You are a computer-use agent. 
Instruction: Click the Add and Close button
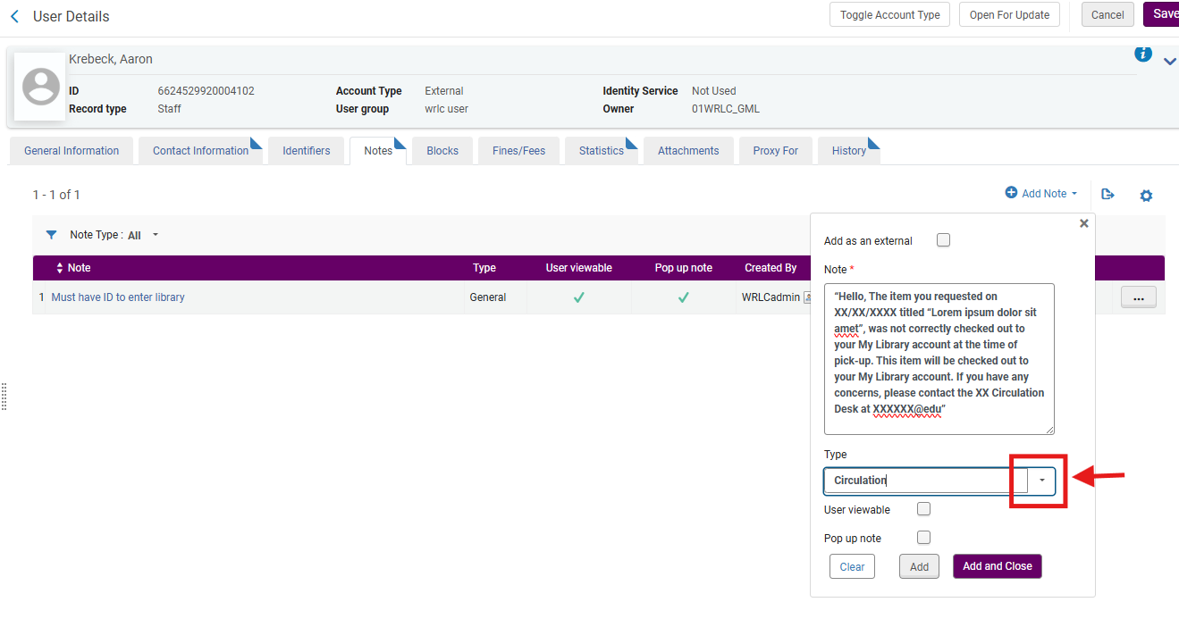pyautogui.click(x=997, y=566)
